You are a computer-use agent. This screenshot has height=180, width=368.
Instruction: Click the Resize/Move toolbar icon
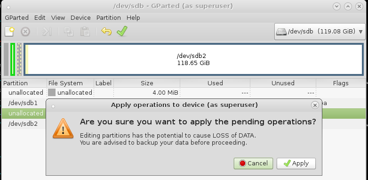(x=47, y=32)
